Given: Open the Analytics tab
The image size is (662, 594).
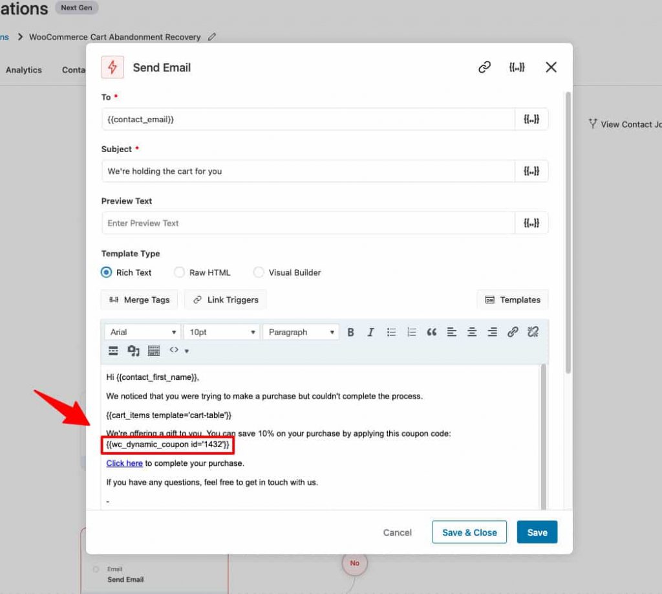Looking at the screenshot, I should 24,70.
